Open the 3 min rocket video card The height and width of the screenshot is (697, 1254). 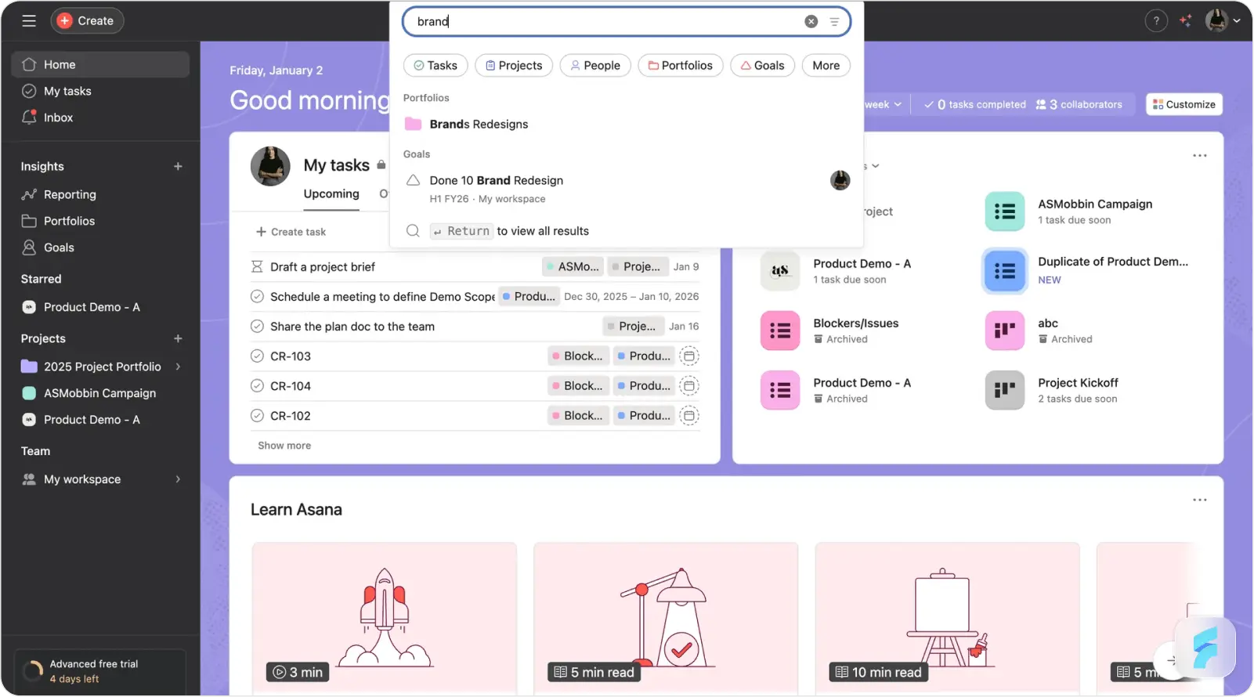385,618
